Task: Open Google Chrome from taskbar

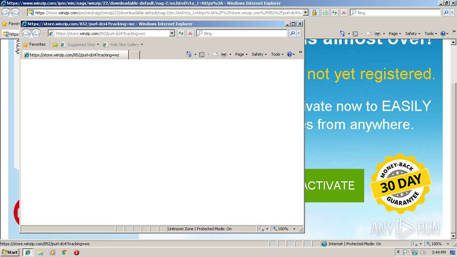Action: 65,252
